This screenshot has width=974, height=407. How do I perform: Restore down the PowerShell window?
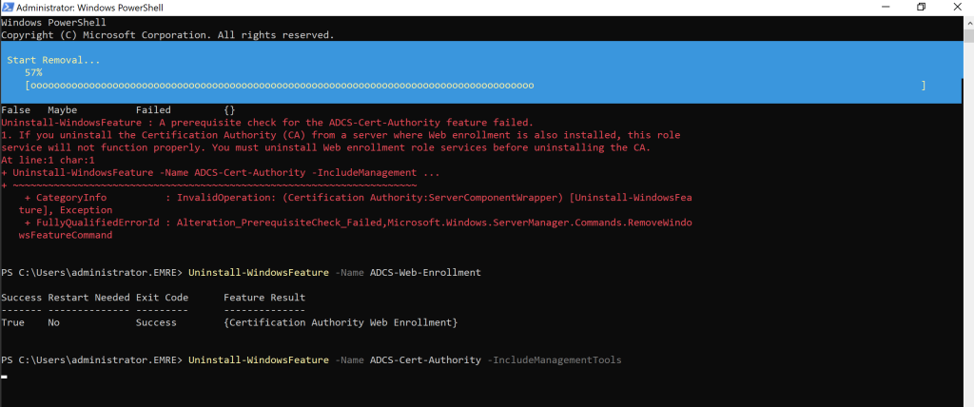tap(921, 7)
